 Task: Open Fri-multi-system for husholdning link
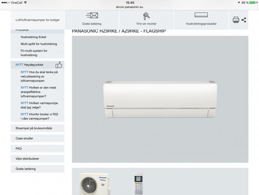point(34,53)
